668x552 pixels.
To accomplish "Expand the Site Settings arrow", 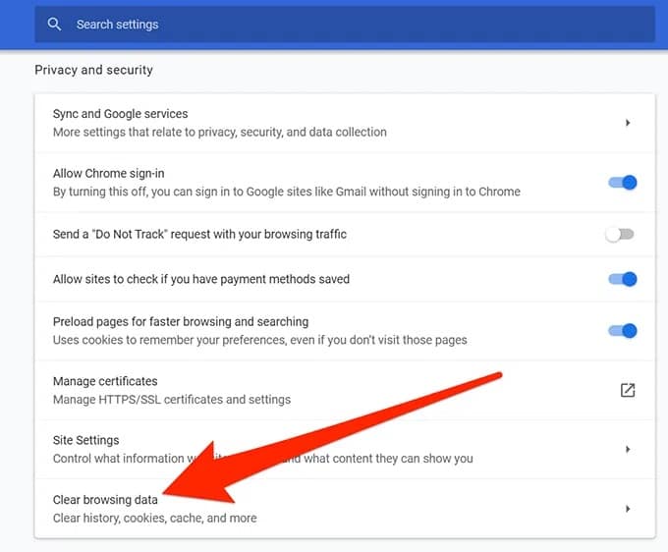I will pyautogui.click(x=627, y=449).
